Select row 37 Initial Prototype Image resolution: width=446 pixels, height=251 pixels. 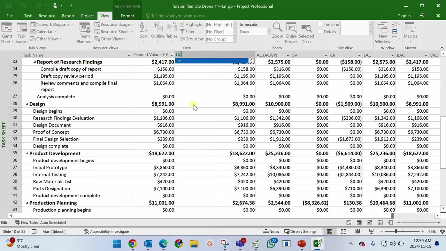[15, 167]
